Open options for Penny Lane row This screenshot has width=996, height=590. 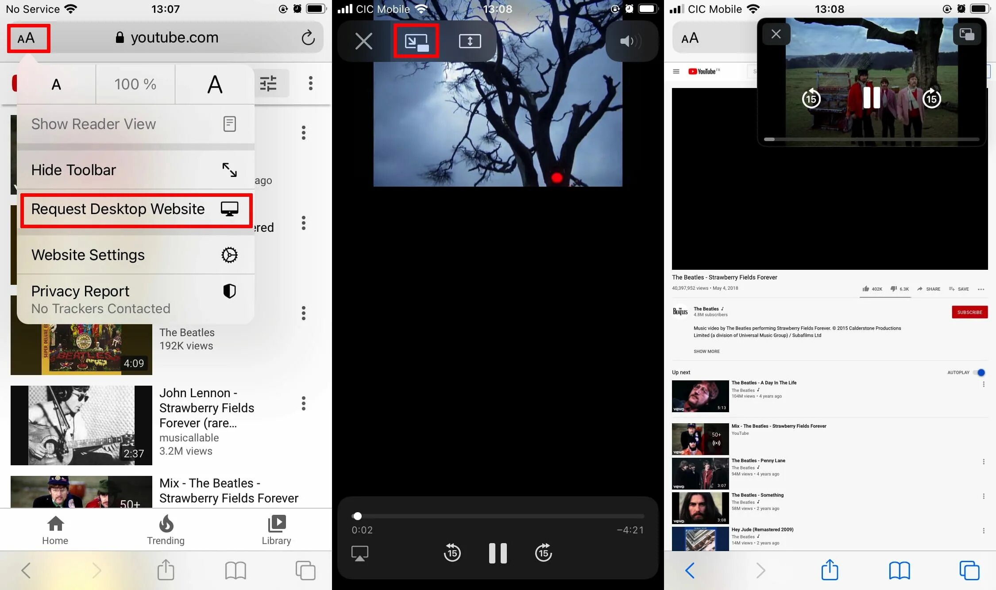tap(984, 462)
